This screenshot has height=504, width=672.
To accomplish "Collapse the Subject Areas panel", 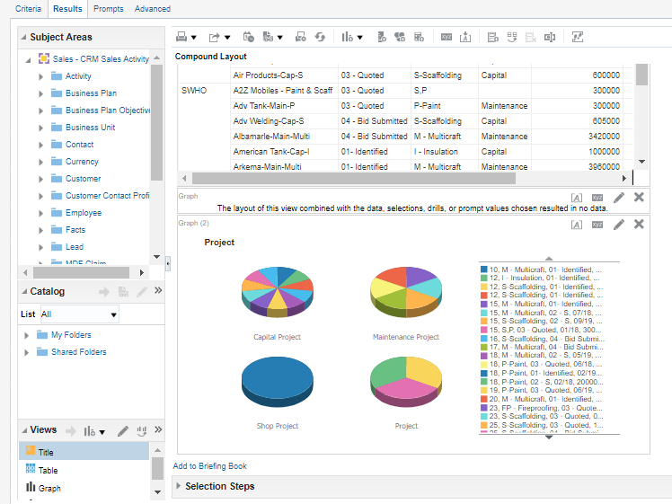I will [23, 38].
